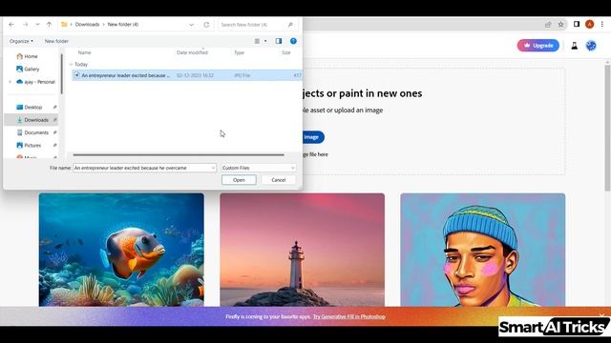Bookmark this page star icon

pyautogui.click(x=560, y=25)
